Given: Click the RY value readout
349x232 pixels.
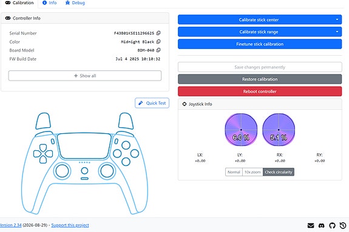Looking at the screenshot, I should tap(320, 161).
